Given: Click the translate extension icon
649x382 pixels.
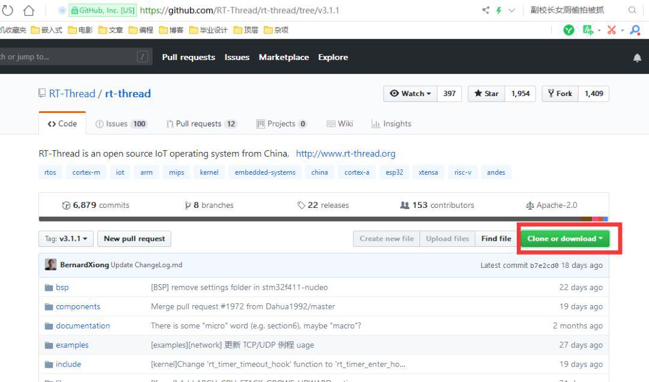Looking at the screenshot, I should pyautogui.click(x=588, y=30).
